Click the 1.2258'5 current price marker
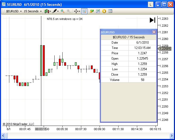This screenshot has width=175, height=140. coord(165,49)
